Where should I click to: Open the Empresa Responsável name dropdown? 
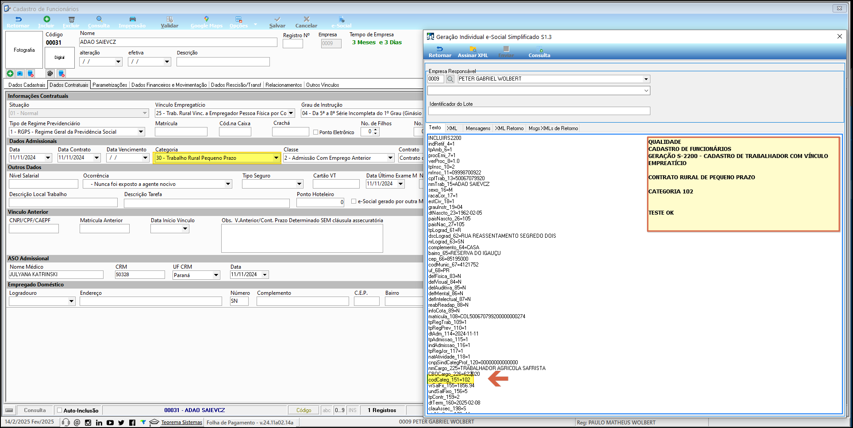646,79
